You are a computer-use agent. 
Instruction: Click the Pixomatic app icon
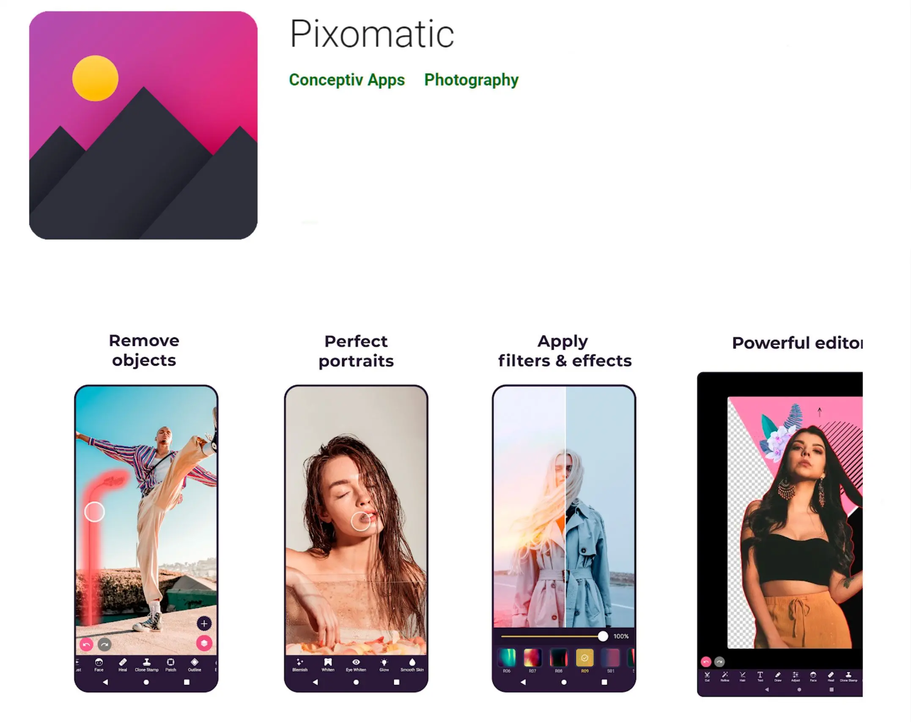143,126
